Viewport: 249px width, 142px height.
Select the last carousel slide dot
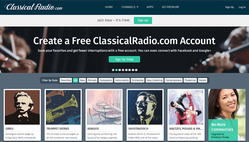136,70
